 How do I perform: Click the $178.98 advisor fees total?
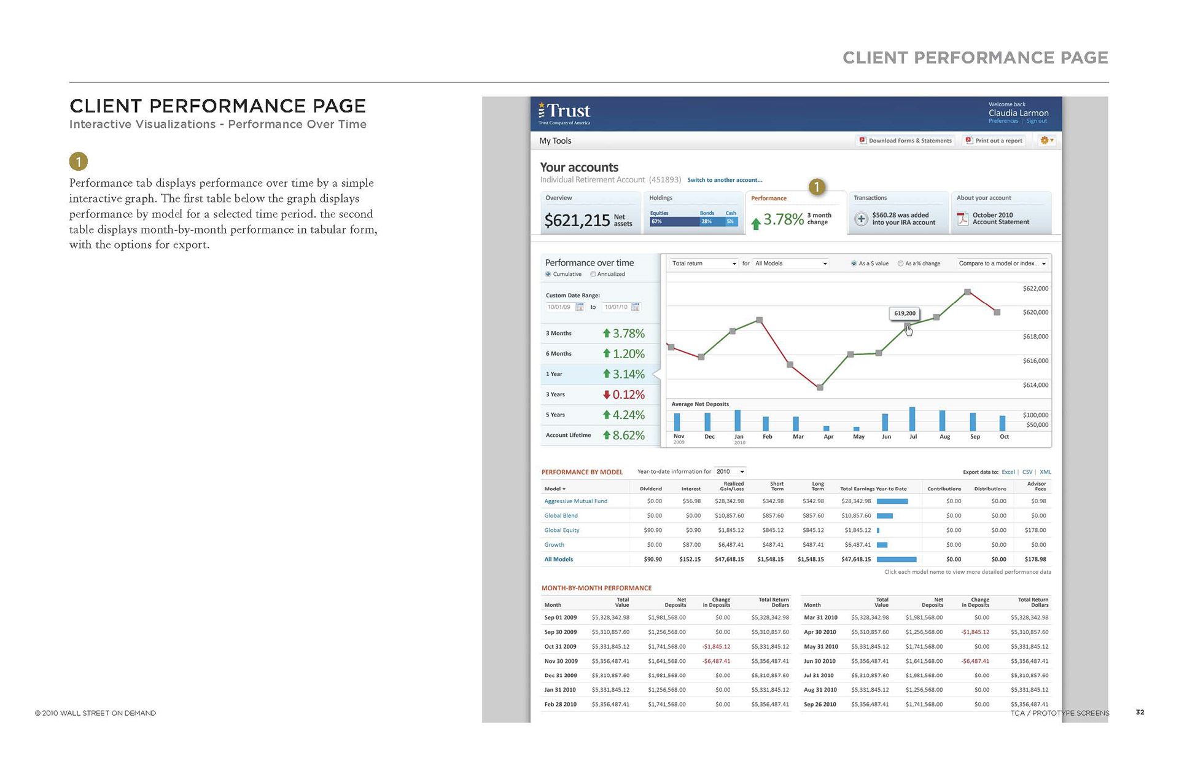pos(1035,560)
